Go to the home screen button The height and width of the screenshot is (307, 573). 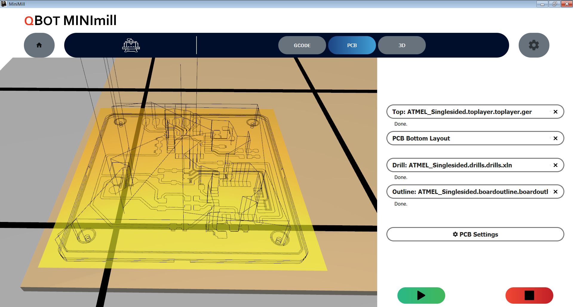click(39, 45)
